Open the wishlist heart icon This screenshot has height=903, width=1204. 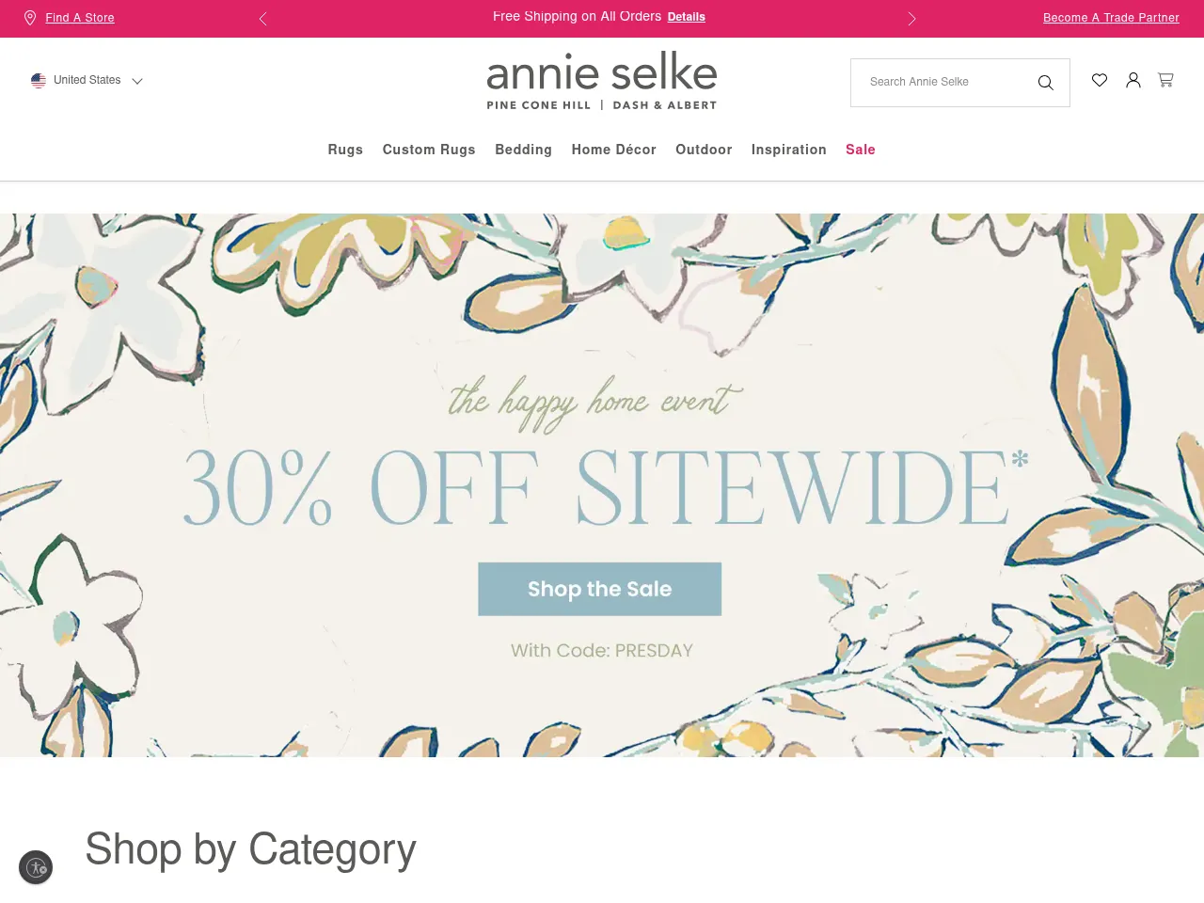1100,80
